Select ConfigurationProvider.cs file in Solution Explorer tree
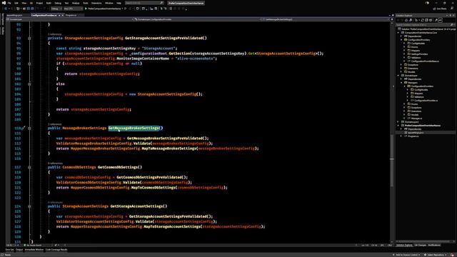This screenshot has width=457, height=257. click(426, 101)
